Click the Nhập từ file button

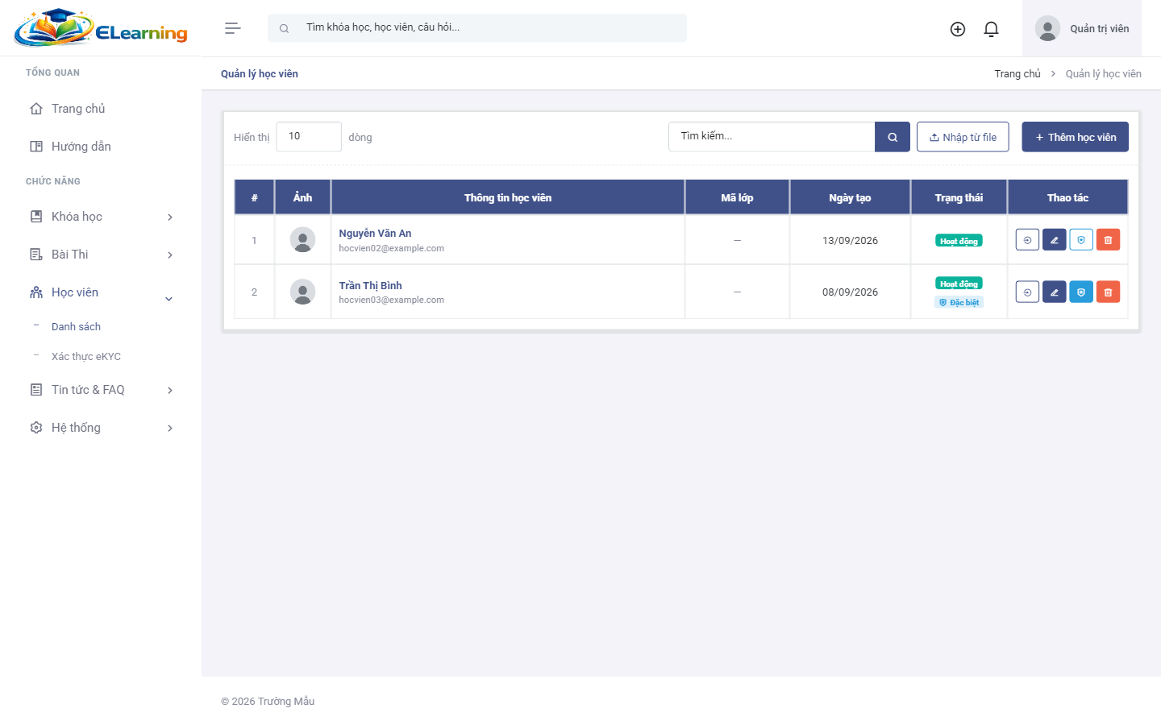(x=963, y=137)
